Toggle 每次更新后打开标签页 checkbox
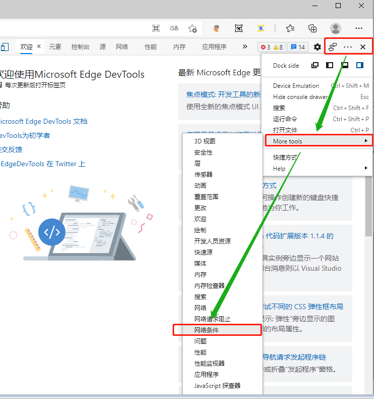The width and height of the screenshot is (374, 399). 1,85
